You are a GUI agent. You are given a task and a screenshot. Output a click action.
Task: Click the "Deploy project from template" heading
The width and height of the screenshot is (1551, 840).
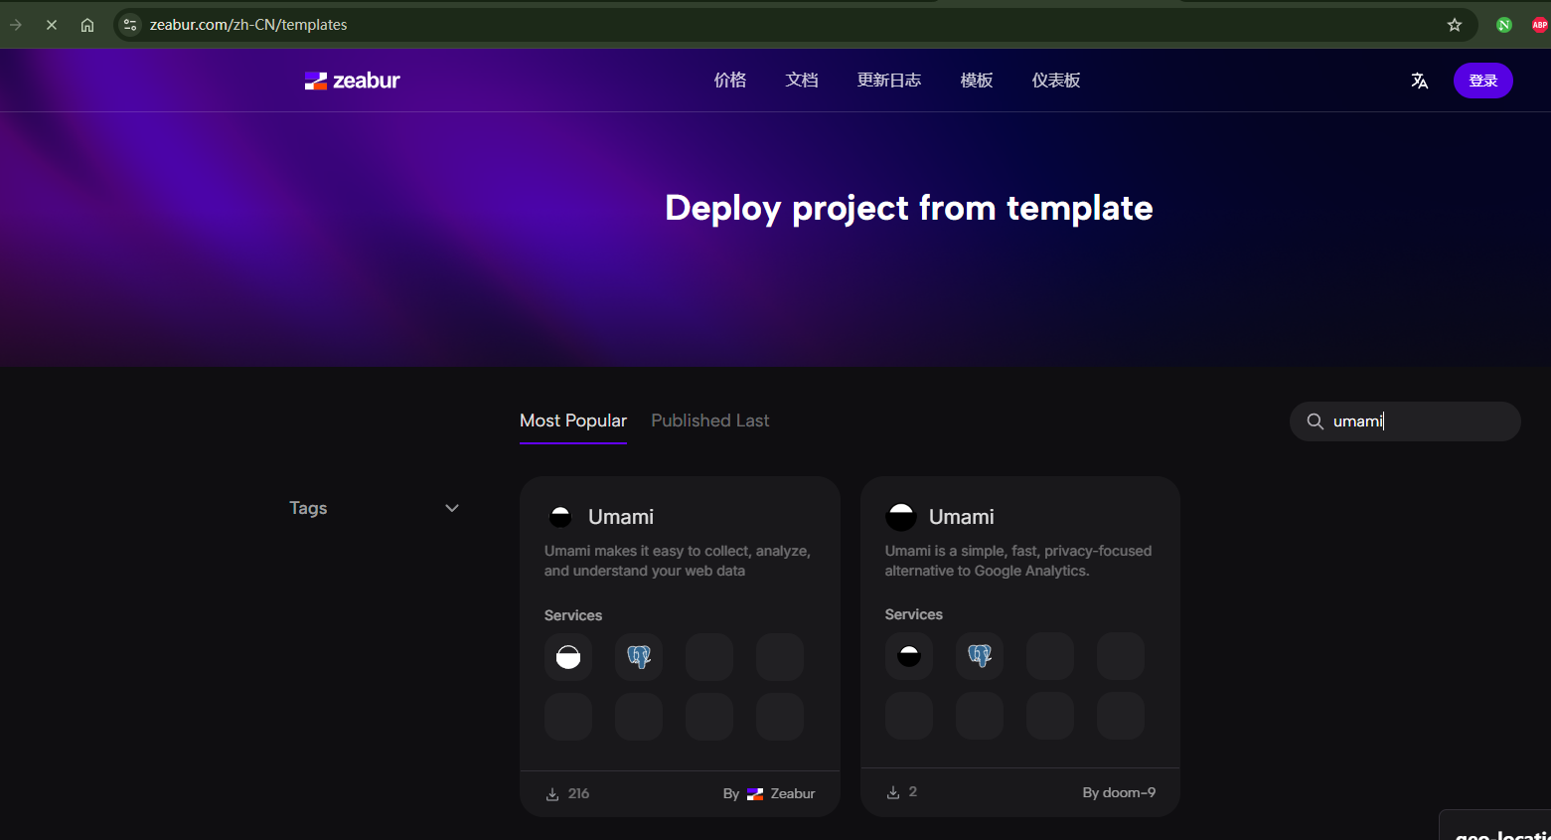(909, 208)
